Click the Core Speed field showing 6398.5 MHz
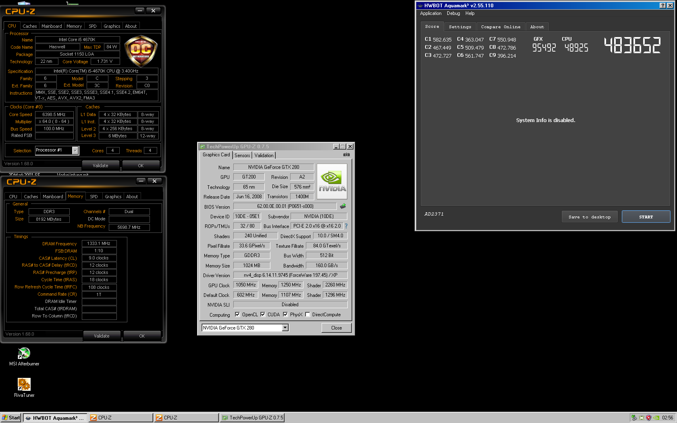This screenshot has width=677, height=423. (54, 114)
